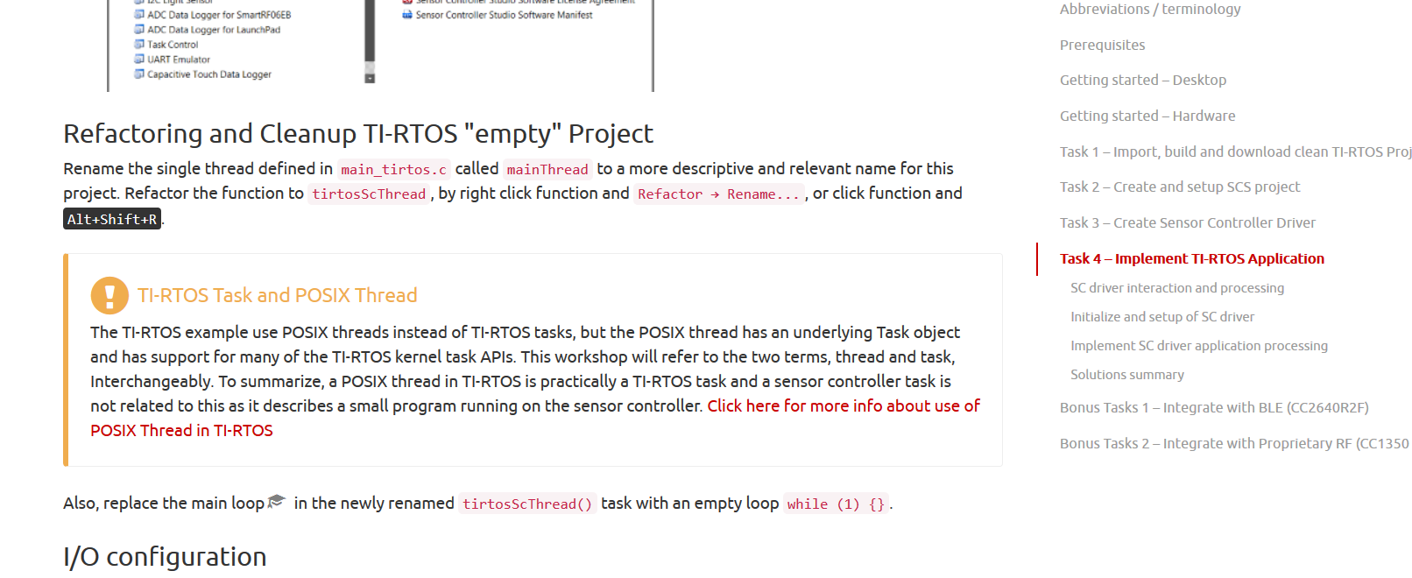Go to SC driver interaction and processing
The width and height of the screenshot is (1412, 578).
click(1177, 287)
